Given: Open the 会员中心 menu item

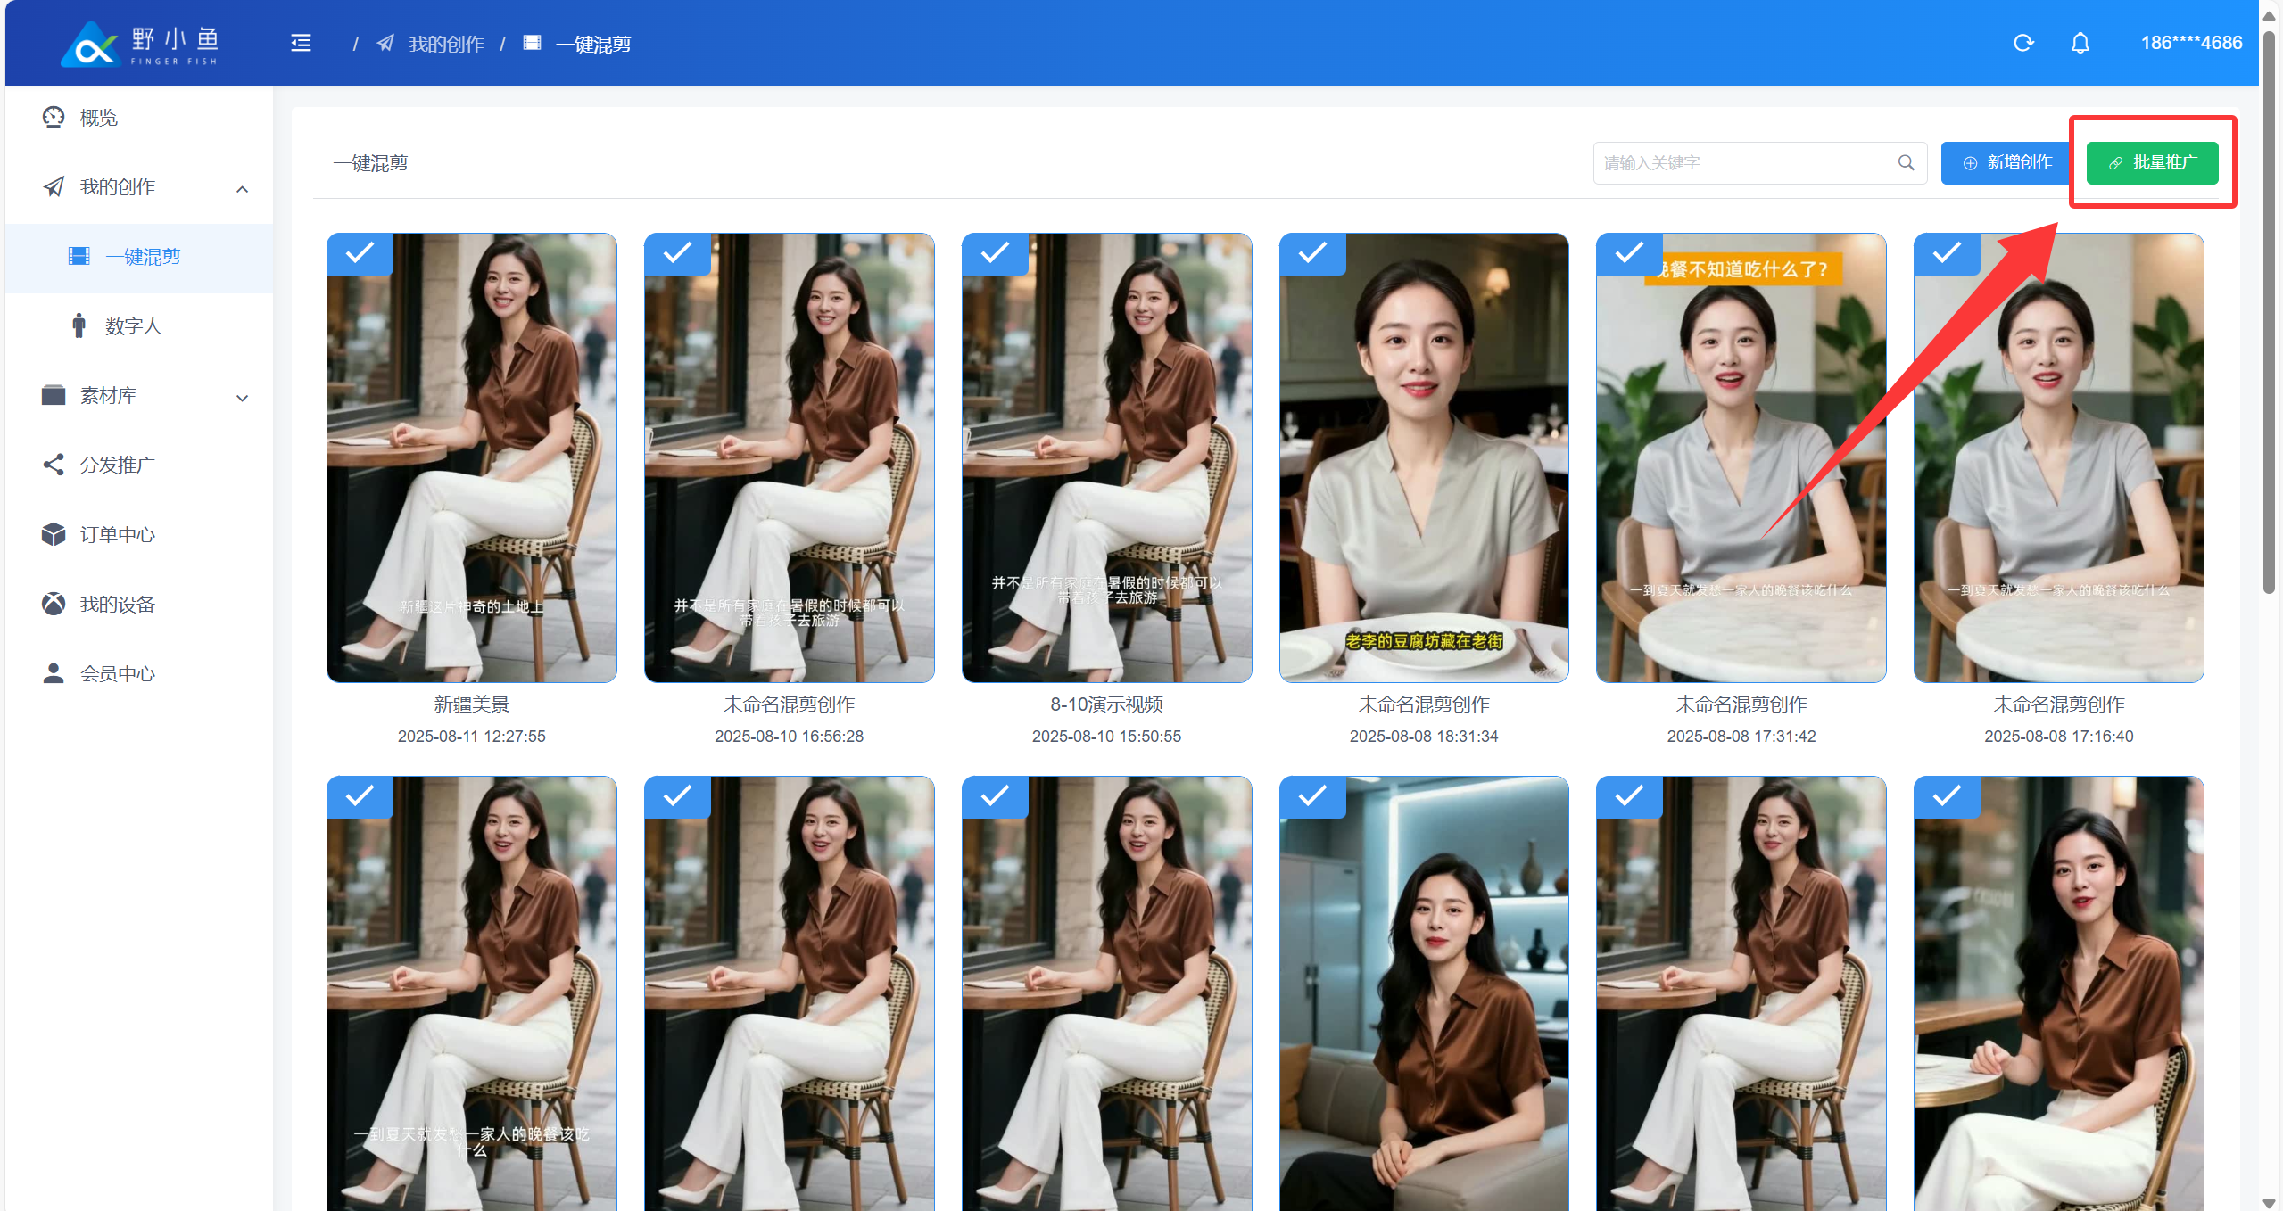Looking at the screenshot, I should coord(117,673).
